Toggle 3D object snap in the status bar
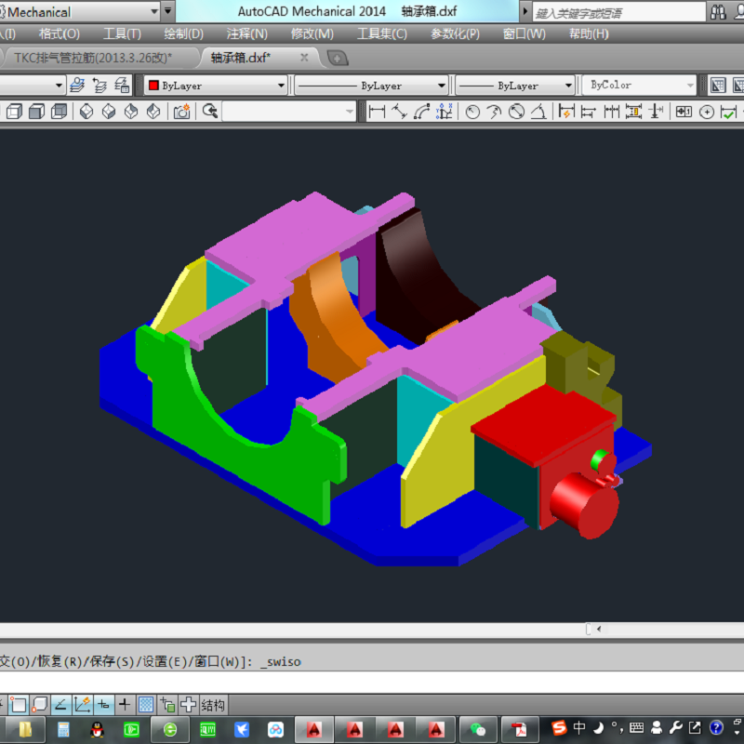This screenshot has height=744, width=744. (x=40, y=705)
